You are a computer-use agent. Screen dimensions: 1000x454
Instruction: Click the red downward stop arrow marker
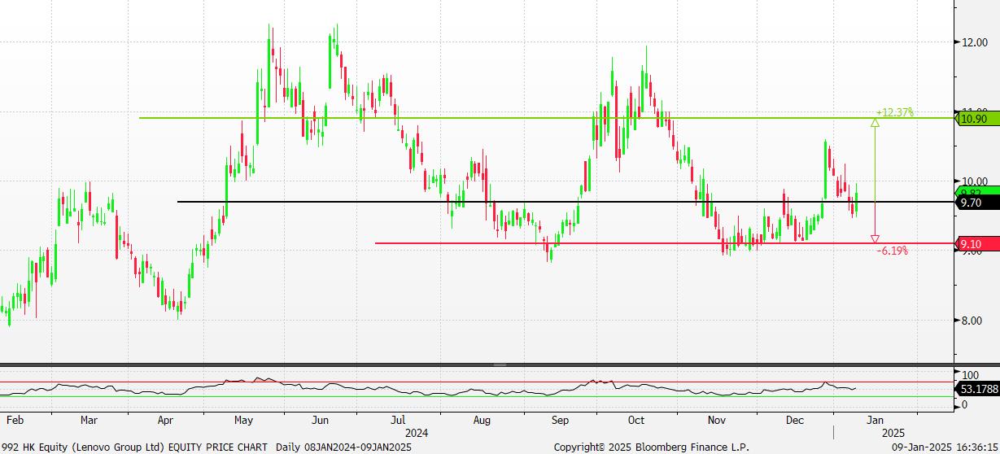coord(875,238)
